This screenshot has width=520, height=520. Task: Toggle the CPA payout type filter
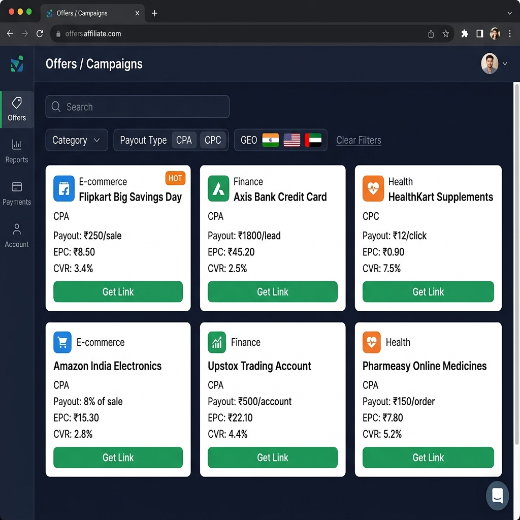pos(184,140)
